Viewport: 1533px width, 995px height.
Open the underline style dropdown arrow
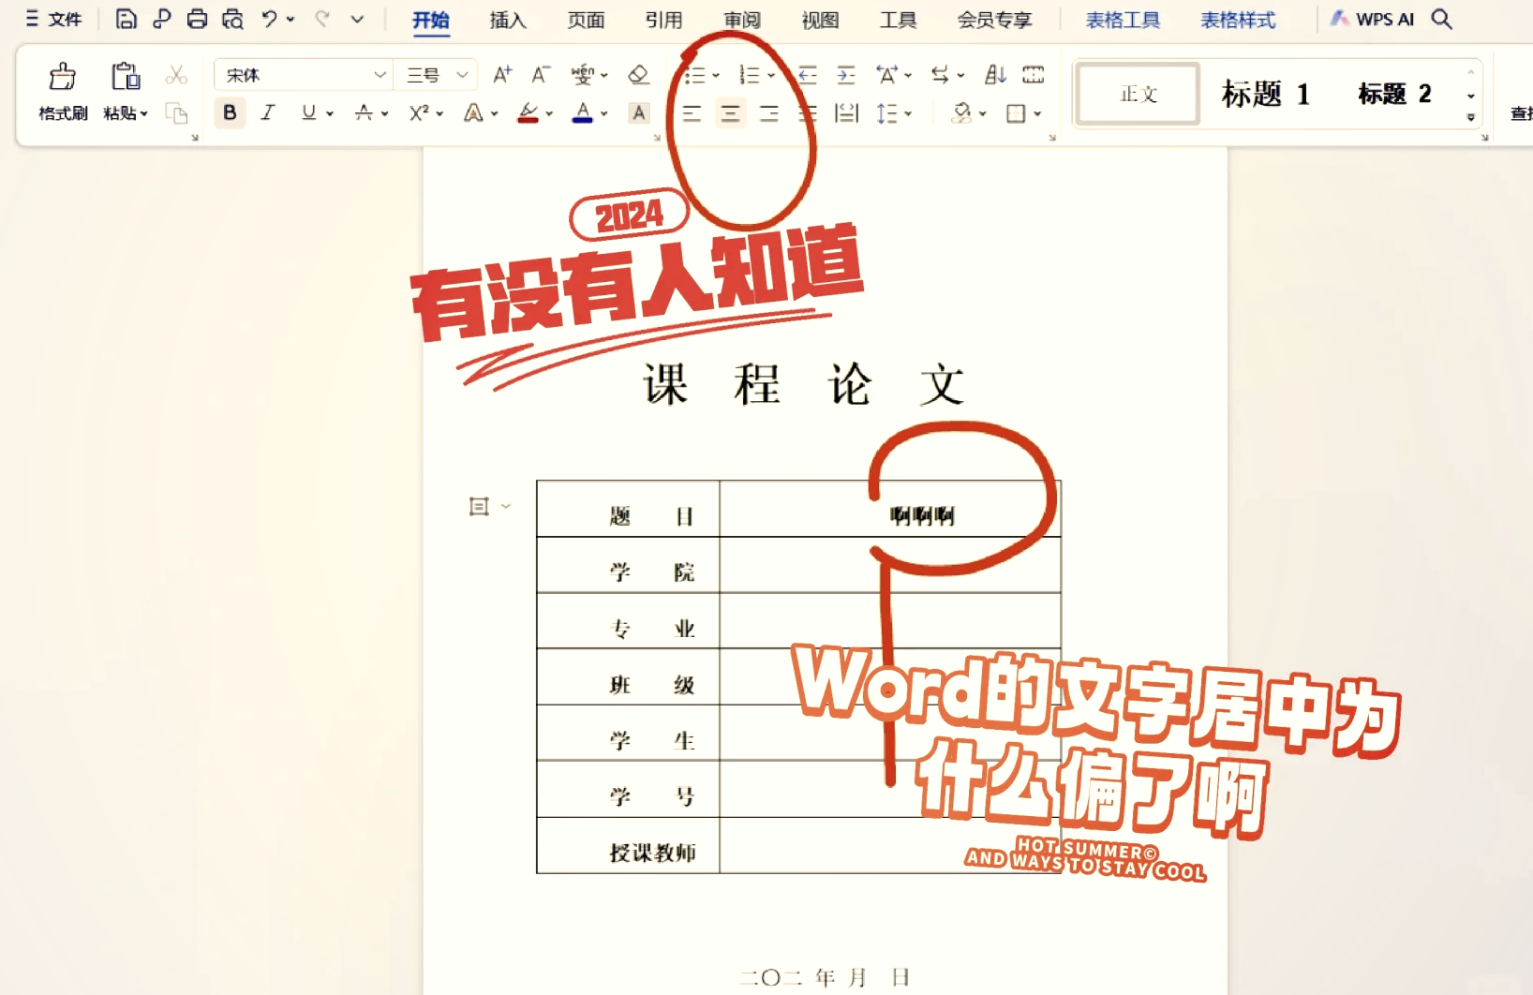click(330, 113)
